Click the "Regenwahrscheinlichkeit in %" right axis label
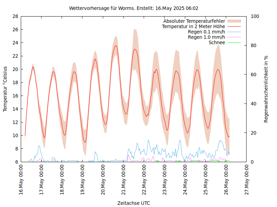This screenshot has width=277, height=207. (x=266, y=89)
